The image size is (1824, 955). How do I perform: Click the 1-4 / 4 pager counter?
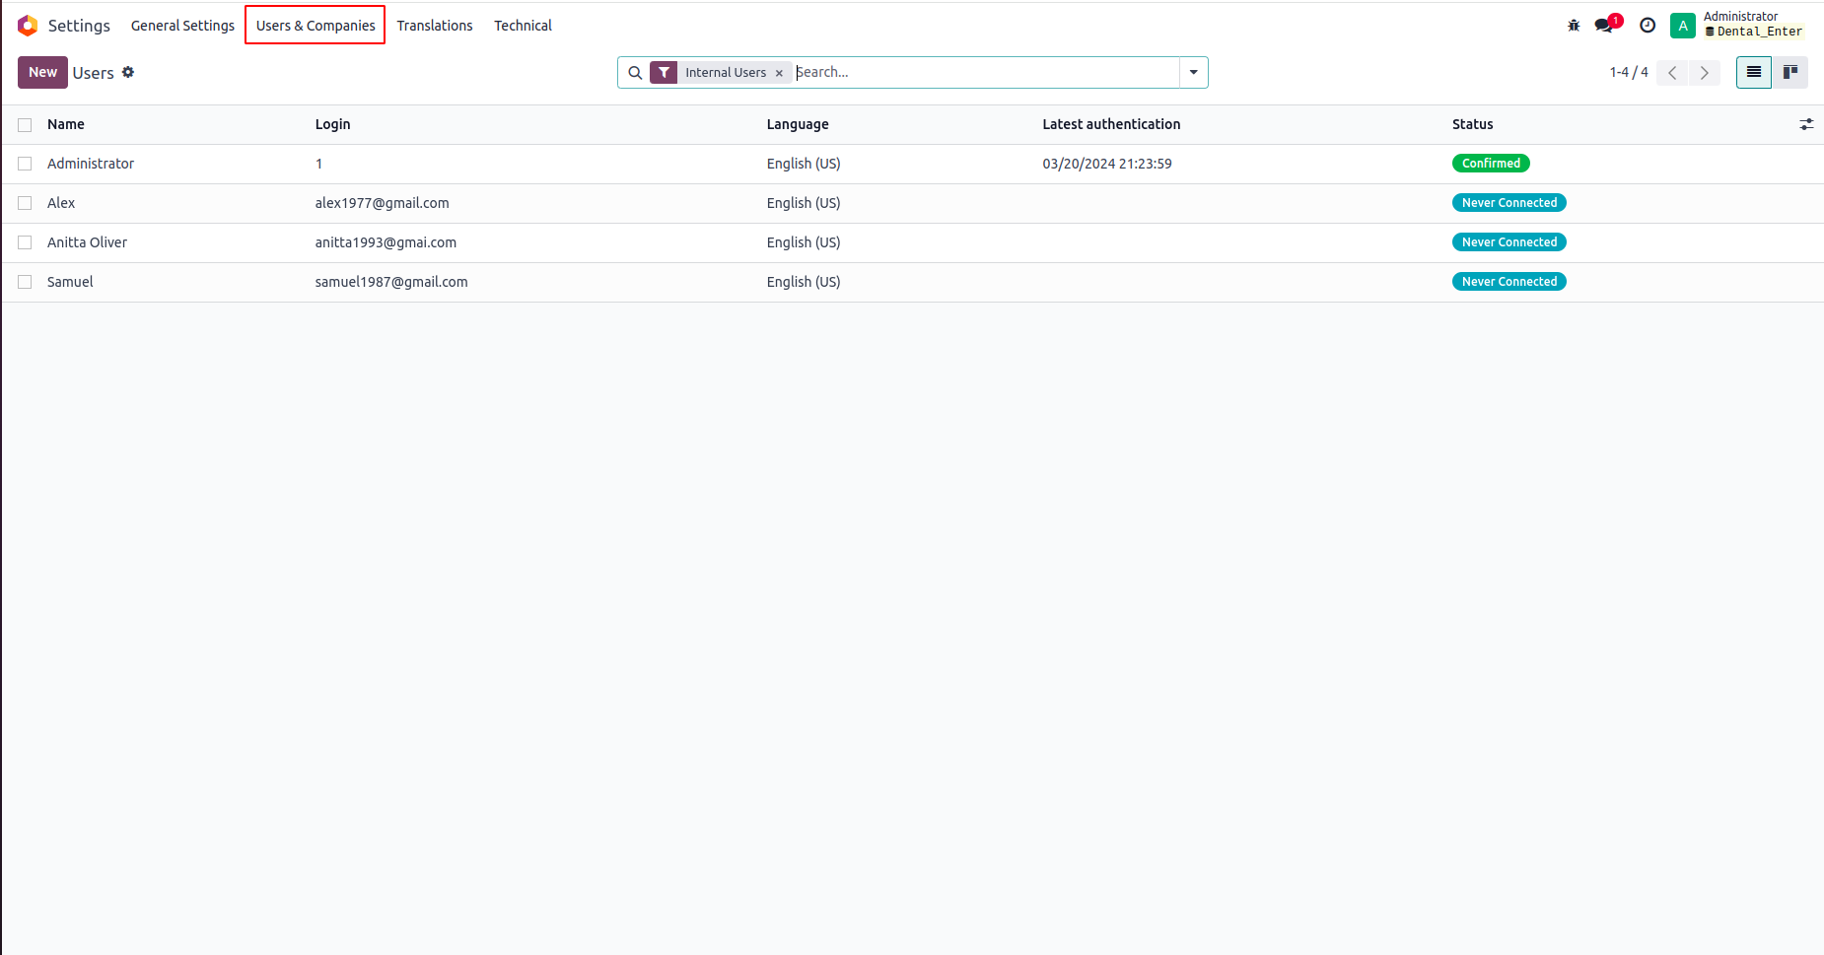pyautogui.click(x=1629, y=72)
